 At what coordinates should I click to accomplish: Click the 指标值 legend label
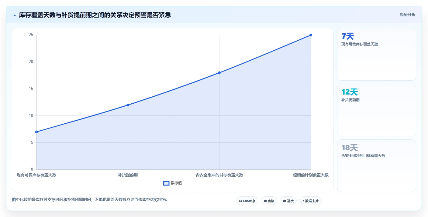coord(176,183)
